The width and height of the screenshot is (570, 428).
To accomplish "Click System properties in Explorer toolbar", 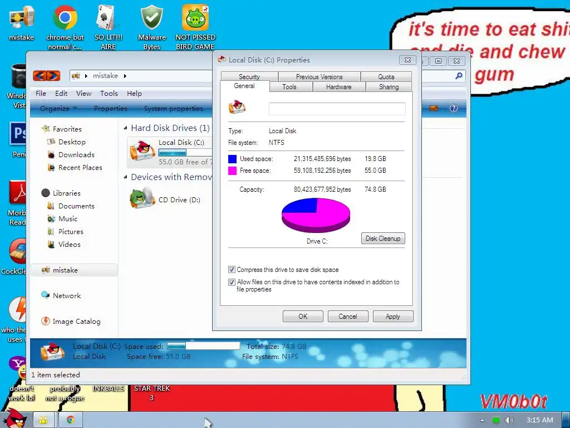I will pyautogui.click(x=174, y=109).
